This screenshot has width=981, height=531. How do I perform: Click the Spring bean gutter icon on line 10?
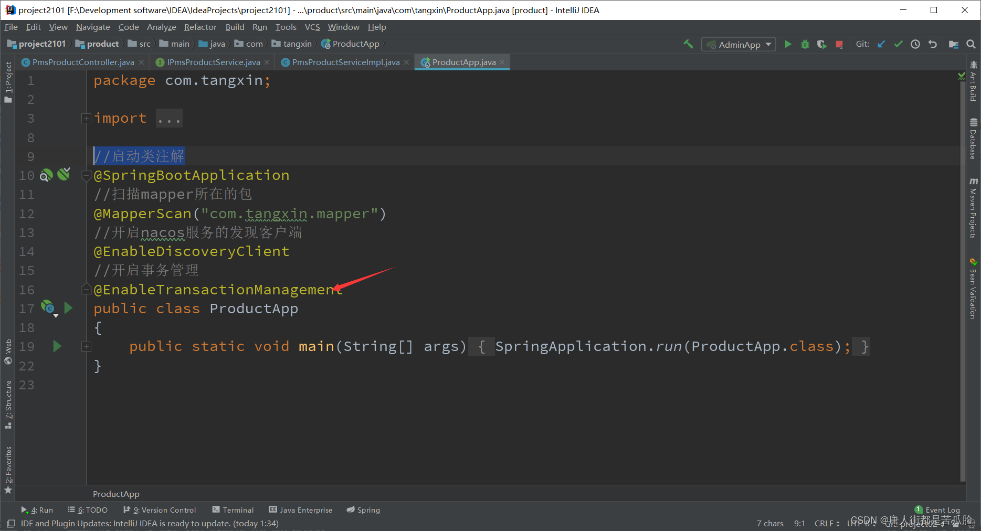(46, 175)
